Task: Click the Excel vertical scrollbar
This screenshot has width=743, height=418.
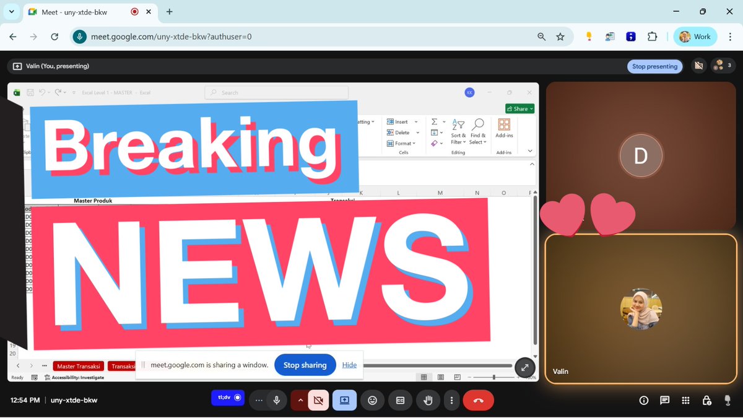Action: [x=536, y=271]
